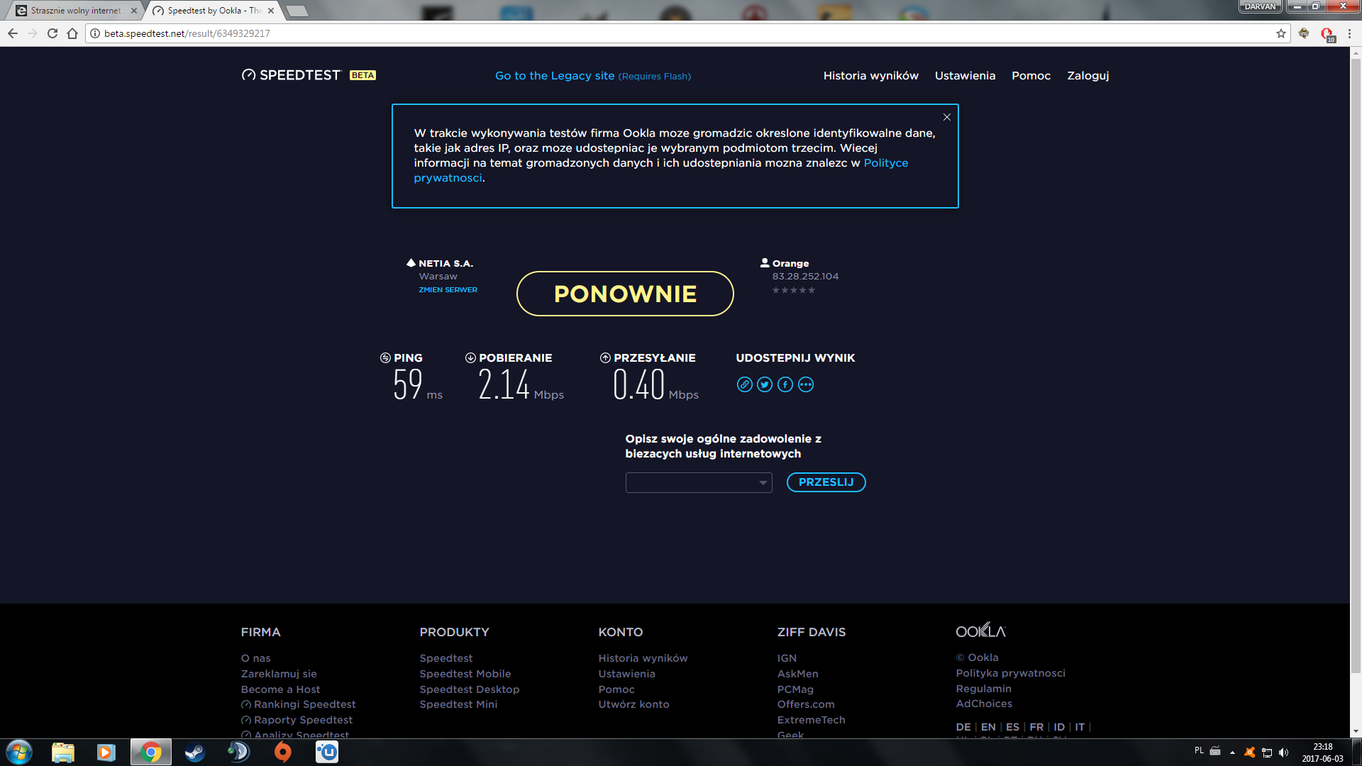Close the privacy notice with the X
This screenshot has width=1362, height=766.
click(x=946, y=117)
